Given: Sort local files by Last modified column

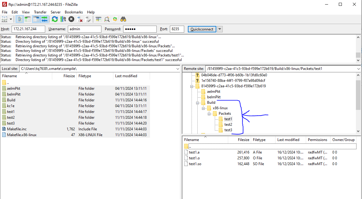Looking at the screenshot, I should [126, 76].
